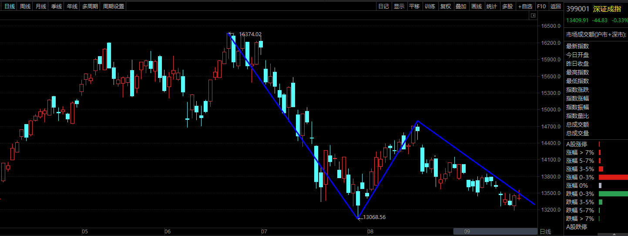Open the 统计 statistics tool
628x236 pixels.
[x=492, y=7]
